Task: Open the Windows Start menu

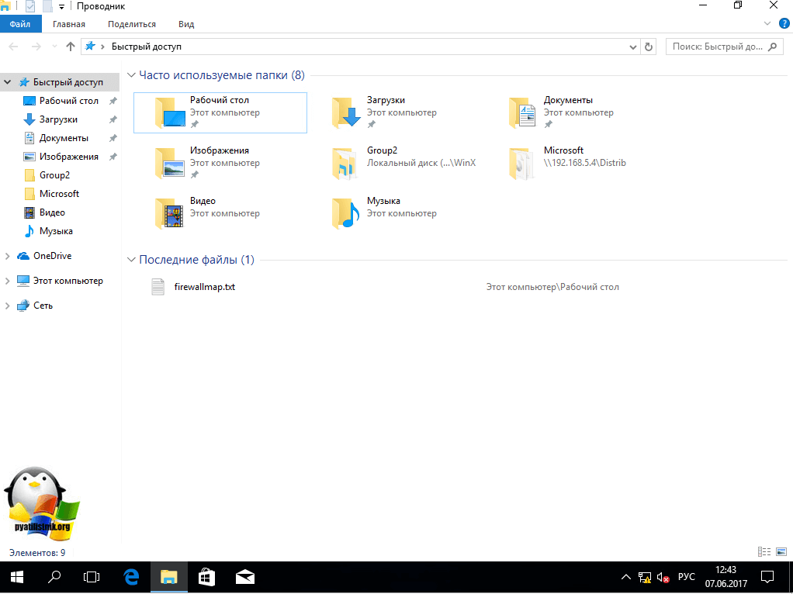Action: coord(17,577)
